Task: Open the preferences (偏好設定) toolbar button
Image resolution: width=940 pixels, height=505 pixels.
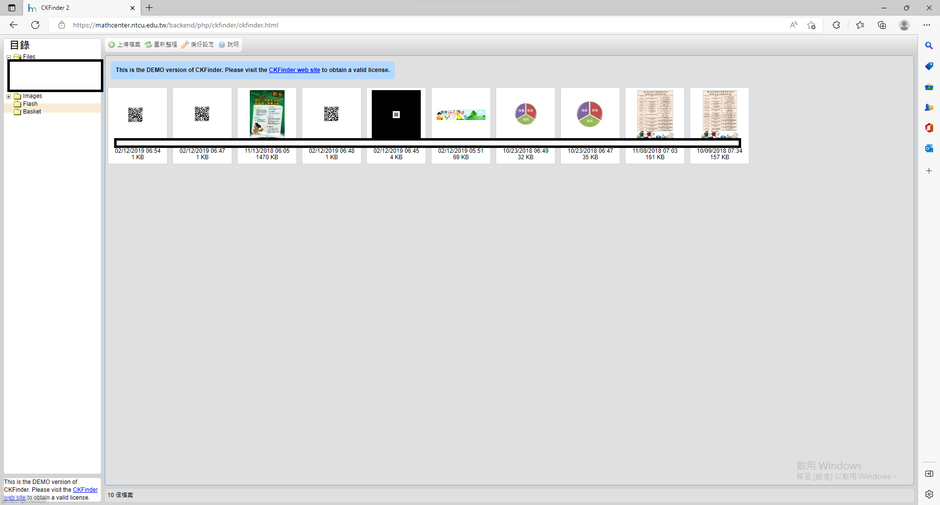Action: (x=197, y=45)
